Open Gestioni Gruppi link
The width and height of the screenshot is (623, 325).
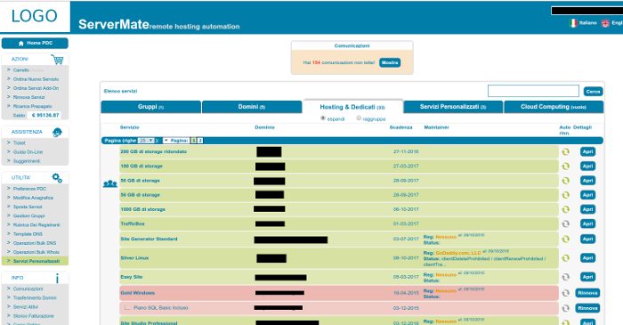click(29, 216)
